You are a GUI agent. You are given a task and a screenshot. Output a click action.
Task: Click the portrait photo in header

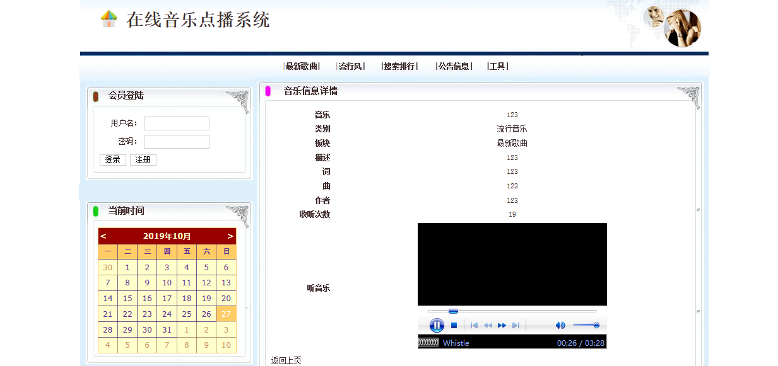click(682, 28)
